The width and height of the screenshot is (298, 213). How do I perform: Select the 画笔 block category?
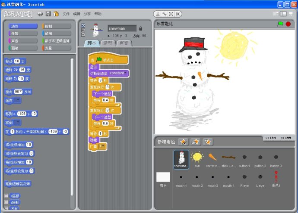23,48
